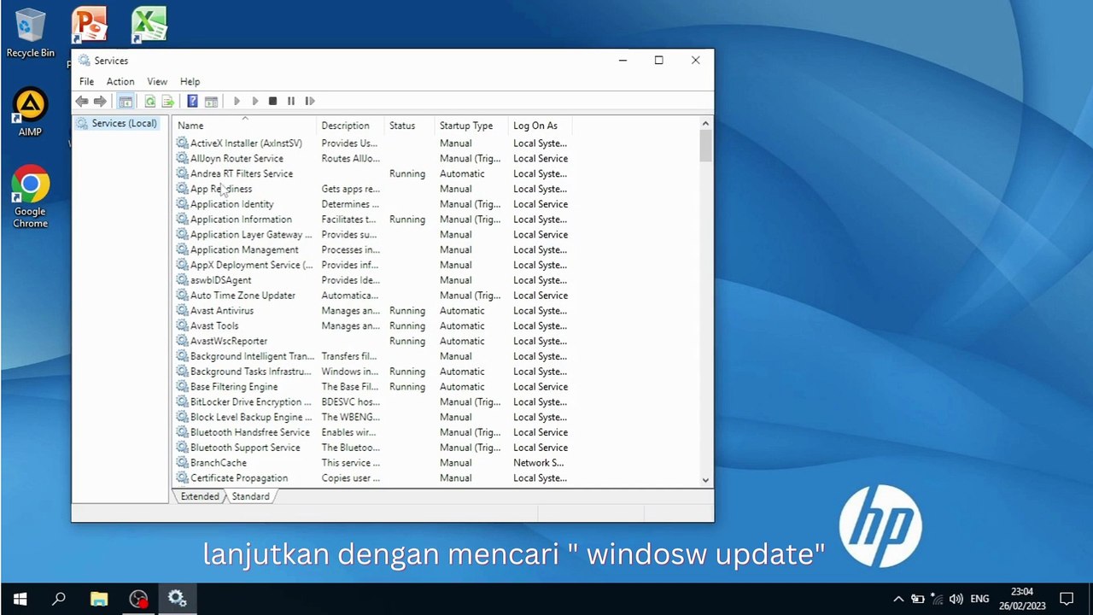Refresh the services list via toolbar icon
1093x615 pixels.
pyautogui.click(x=150, y=102)
